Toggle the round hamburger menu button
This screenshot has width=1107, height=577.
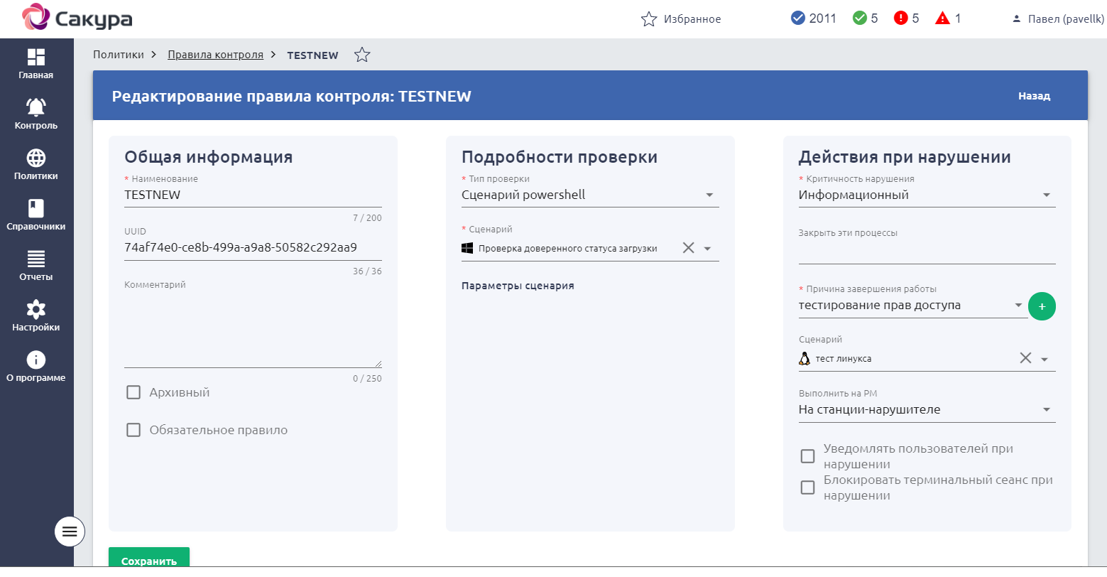70,531
